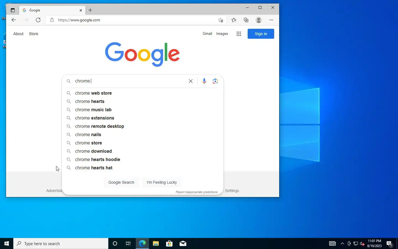Click into the Google search text field
The image size is (398, 249).
[x=130, y=81]
